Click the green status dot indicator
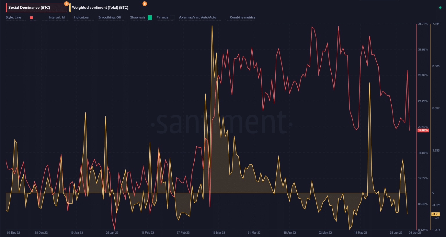The width and height of the screenshot is (446, 237). click(440, 8)
